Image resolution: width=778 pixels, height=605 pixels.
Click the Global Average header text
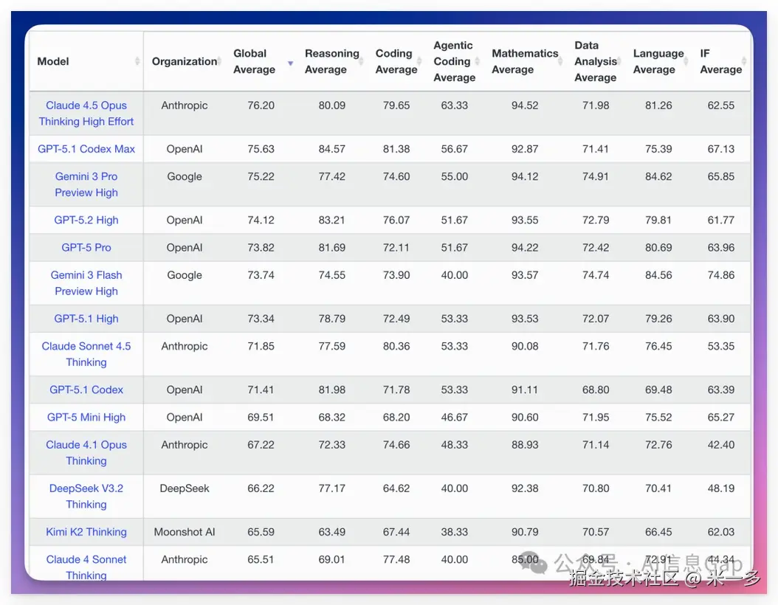coord(254,61)
